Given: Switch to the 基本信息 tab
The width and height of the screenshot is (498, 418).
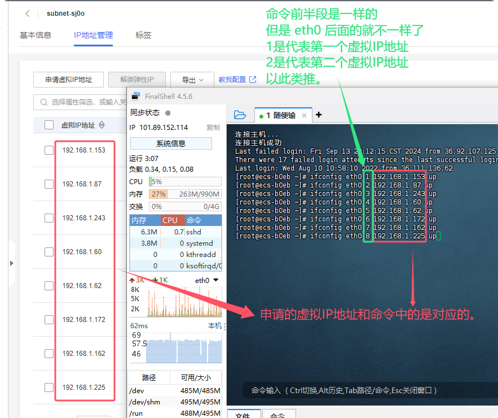Looking at the screenshot, I should pyautogui.click(x=36, y=35).
